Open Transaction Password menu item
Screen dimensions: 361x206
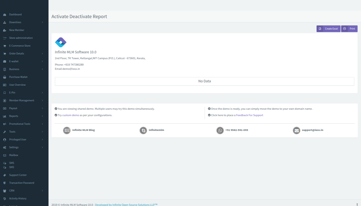pyautogui.click(x=22, y=183)
